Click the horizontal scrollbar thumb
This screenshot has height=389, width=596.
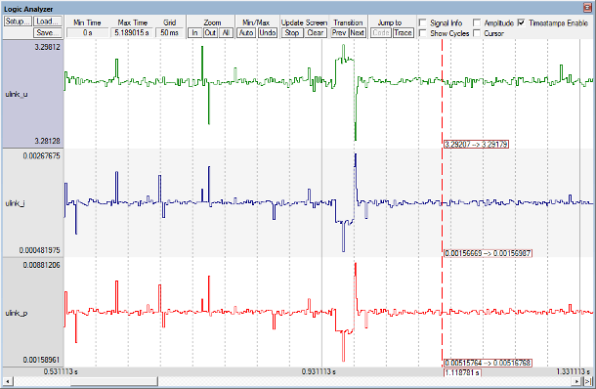click(x=113, y=381)
